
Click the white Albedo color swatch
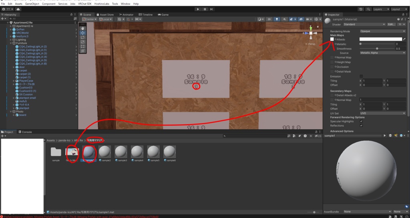(381, 39)
